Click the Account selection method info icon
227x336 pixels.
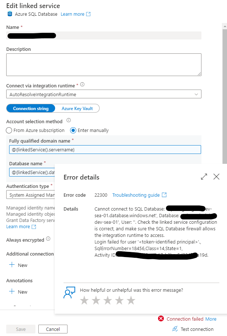69,120
